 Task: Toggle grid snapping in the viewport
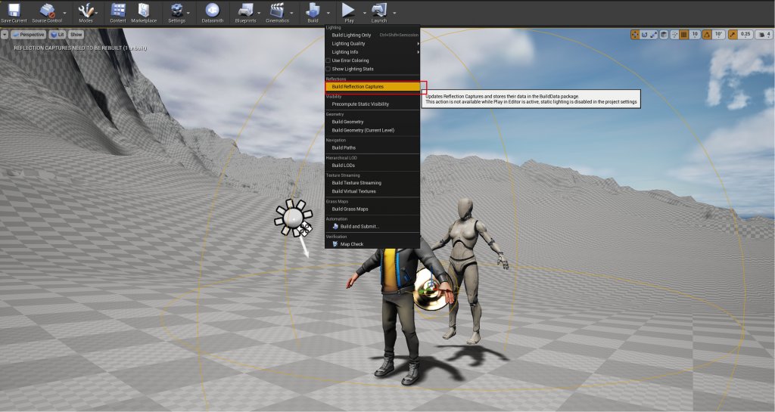pos(684,35)
